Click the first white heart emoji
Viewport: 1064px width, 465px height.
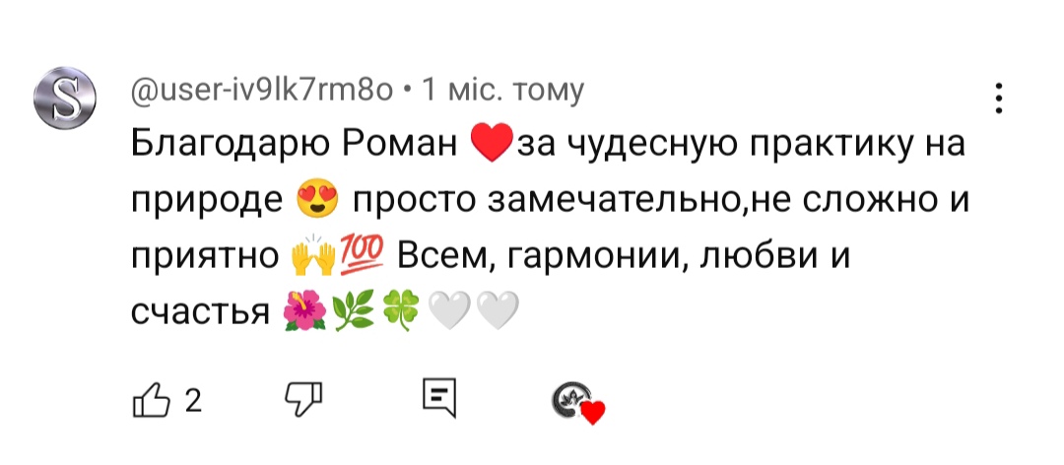point(450,312)
